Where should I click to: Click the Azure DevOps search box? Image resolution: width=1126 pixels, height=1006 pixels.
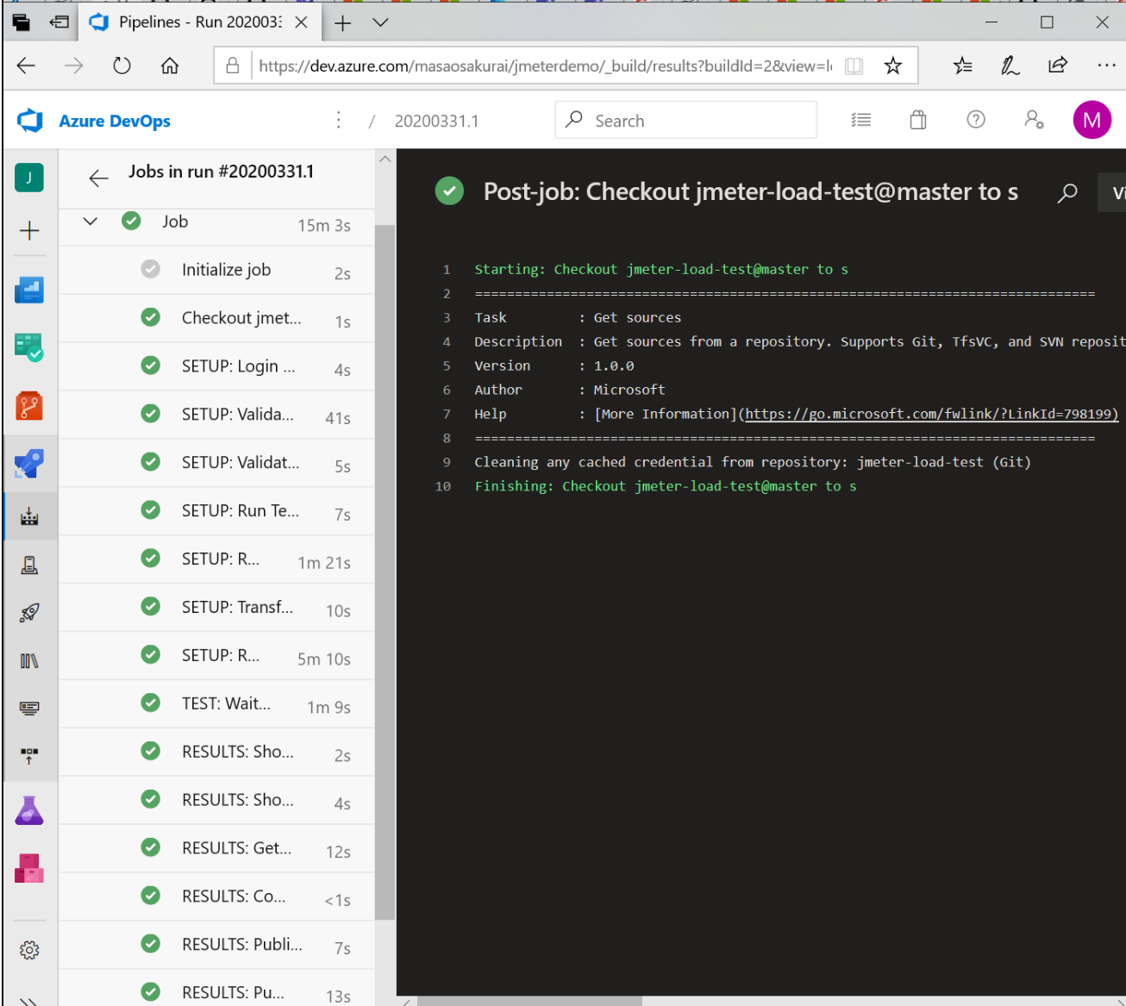pyautogui.click(x=698, y=121)
